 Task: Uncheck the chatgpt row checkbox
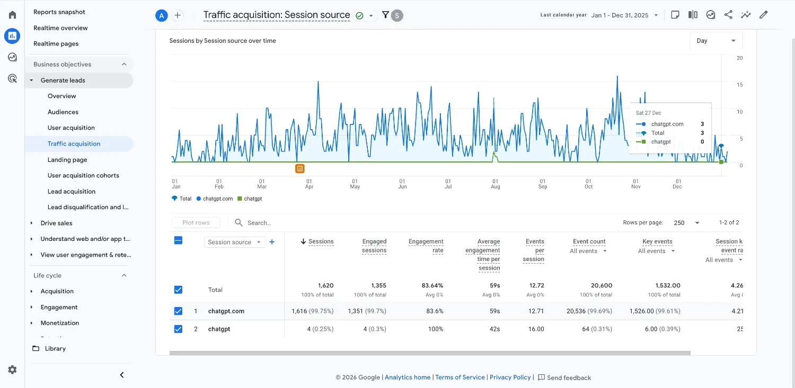click(178, 329)
